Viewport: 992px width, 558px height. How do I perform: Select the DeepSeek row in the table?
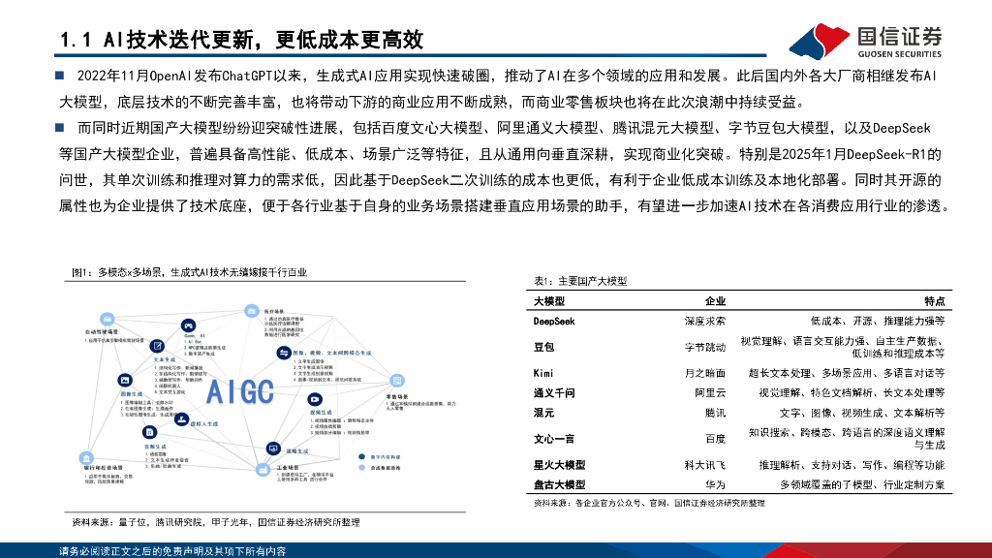pyautogui.click(x=739, y=321)
